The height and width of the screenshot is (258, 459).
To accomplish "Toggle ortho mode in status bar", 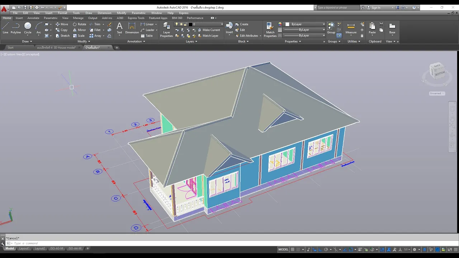I will coord(320,249).
